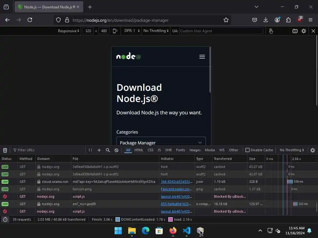
Task: Open the Responsive device dropdown
Action: point(68,31)
